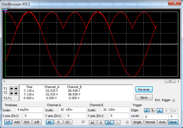The image size is (183, 128).
Task: Select Y/T timebase mode
Action: (x=8, y=122)
